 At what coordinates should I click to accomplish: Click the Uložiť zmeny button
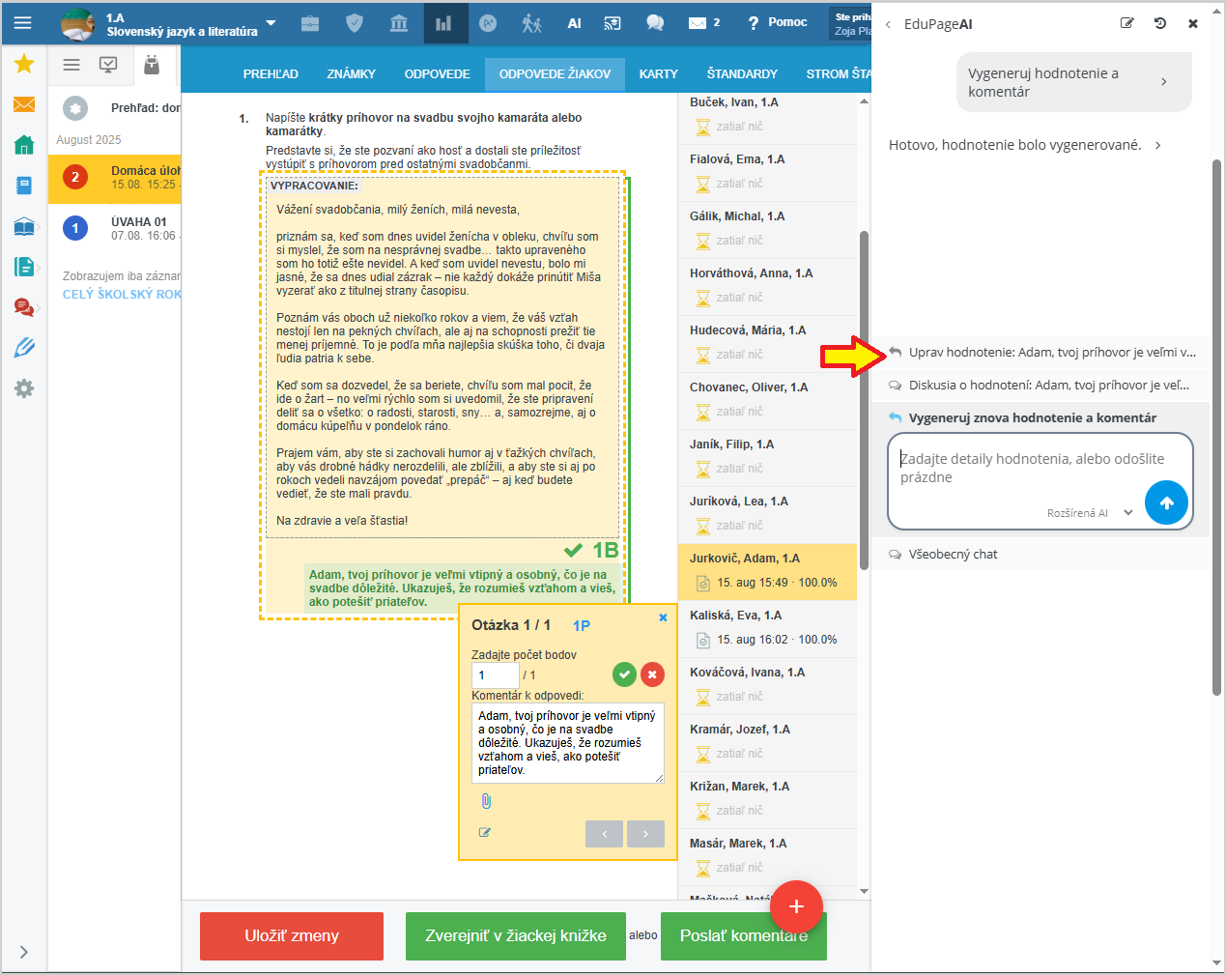[292, 935]
